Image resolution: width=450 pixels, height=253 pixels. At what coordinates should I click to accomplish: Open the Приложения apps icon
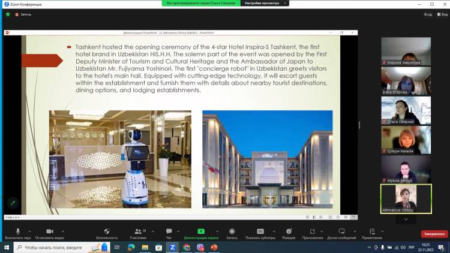313,231
